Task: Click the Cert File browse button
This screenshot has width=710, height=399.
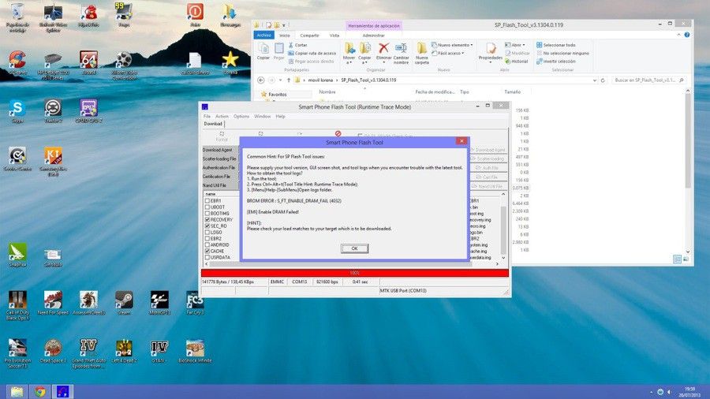Action: point(488,177)
